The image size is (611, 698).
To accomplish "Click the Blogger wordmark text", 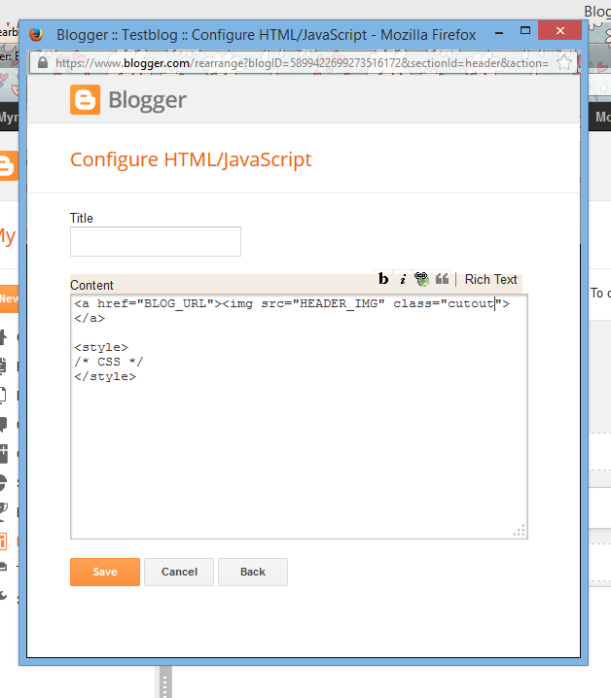I will [x=148, y=100].
